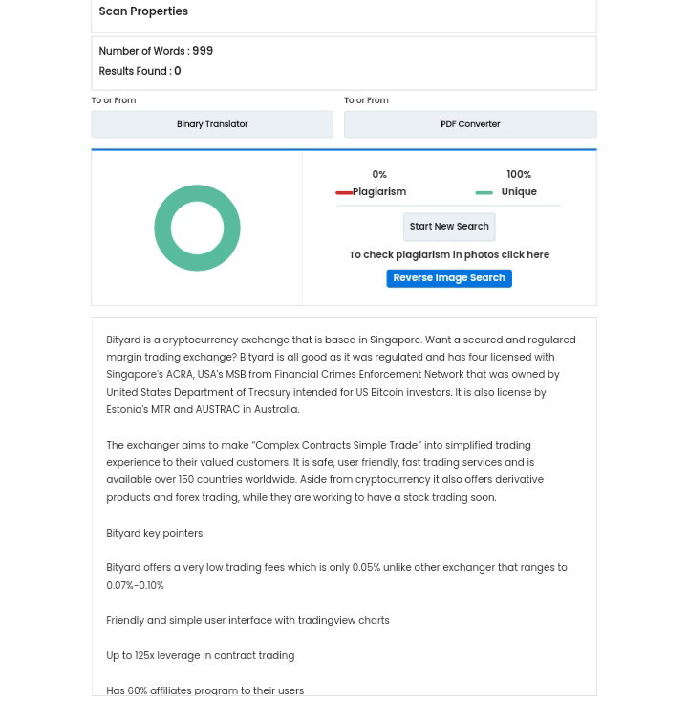Select the Unique legend label
Screen dimensions: 688x701
(519, 192)
